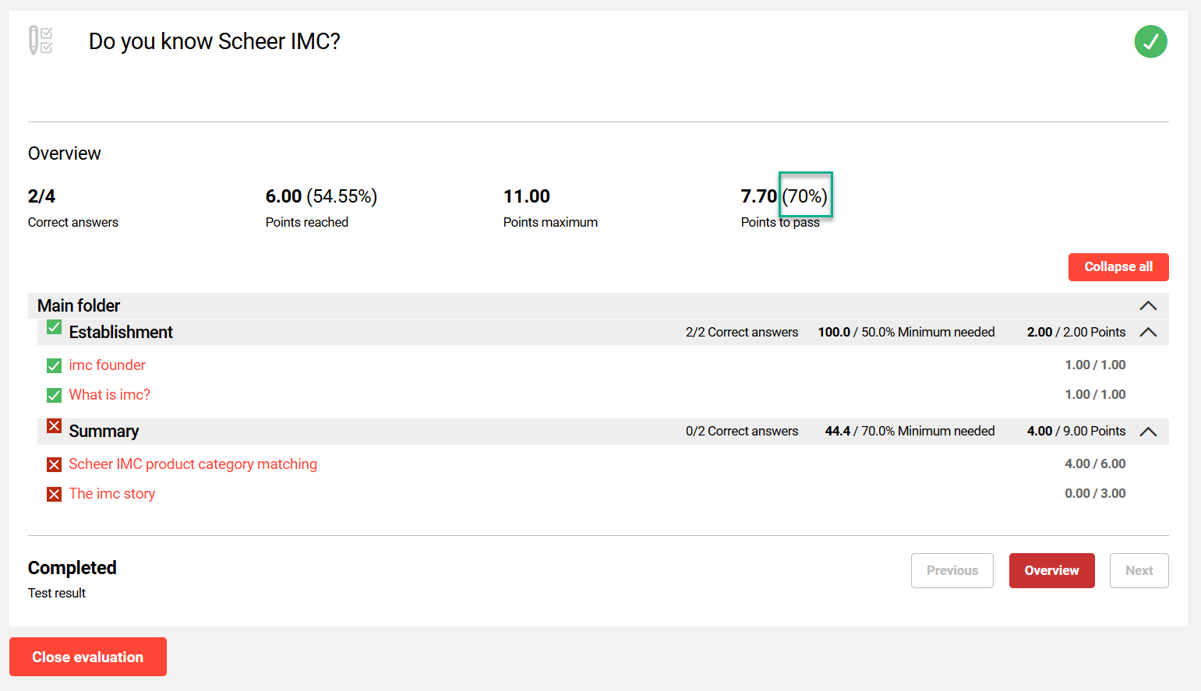This screenshot has width=1201, height=691.
Task: Click the Previous button
Action: point(952,570)
